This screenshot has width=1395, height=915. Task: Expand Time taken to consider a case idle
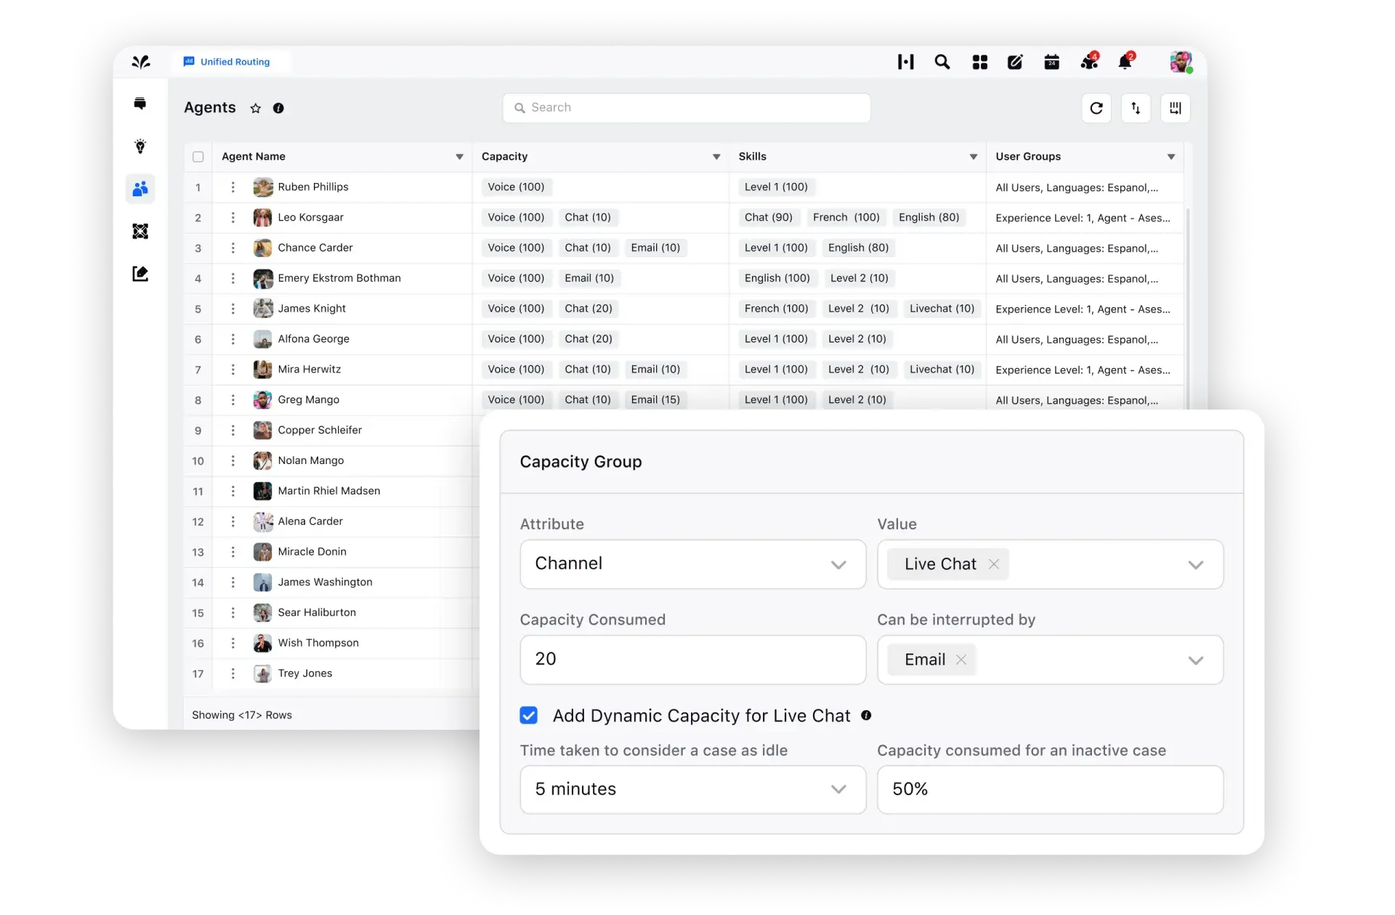click(x=838, y=789)
